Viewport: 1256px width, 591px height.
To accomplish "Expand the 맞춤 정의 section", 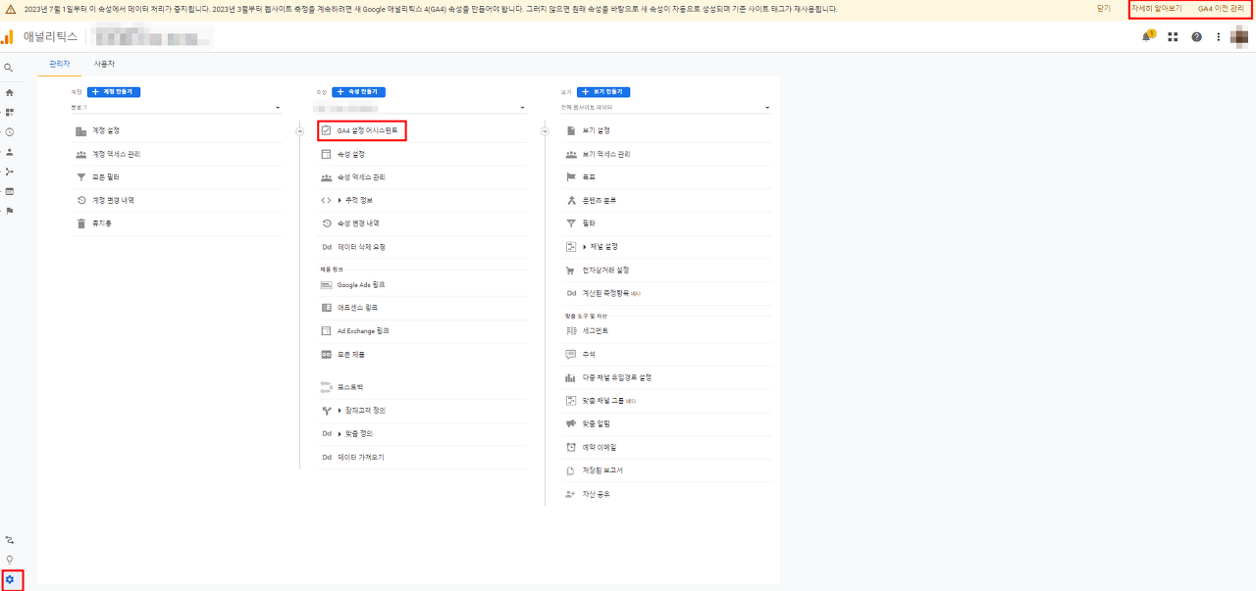I will coord(354,433).
